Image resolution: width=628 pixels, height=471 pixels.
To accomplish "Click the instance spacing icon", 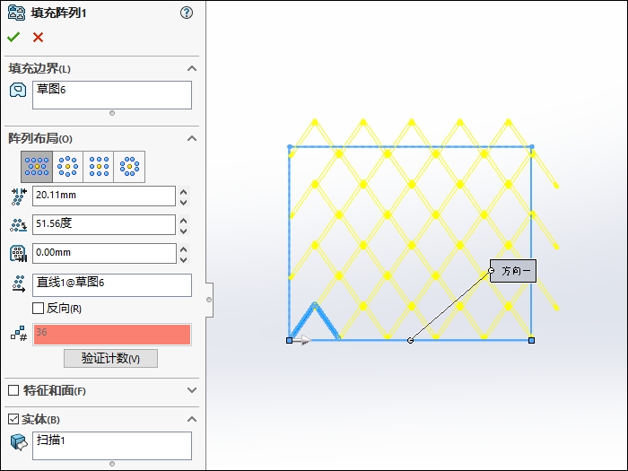I will click(19, 196).
